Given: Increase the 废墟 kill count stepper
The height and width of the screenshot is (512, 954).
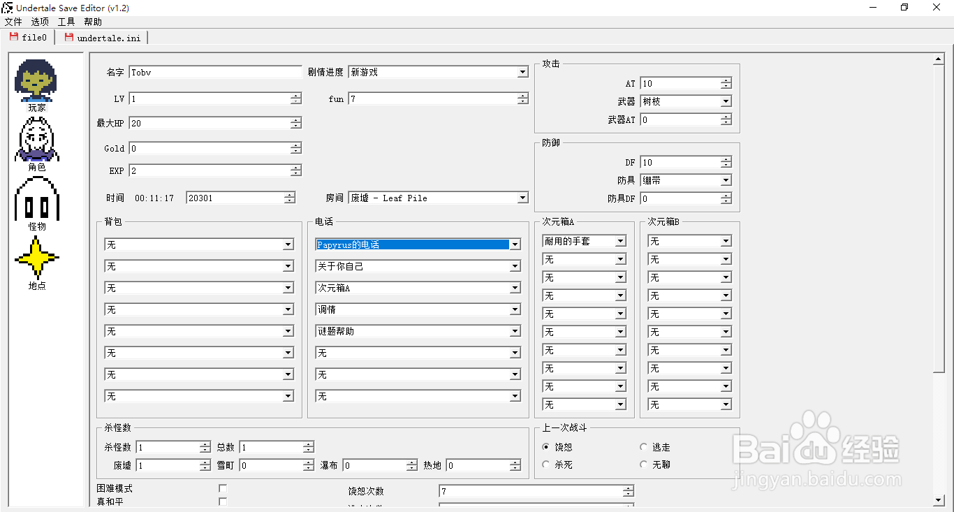Looking at the screenshot, I should coord(205,462).
